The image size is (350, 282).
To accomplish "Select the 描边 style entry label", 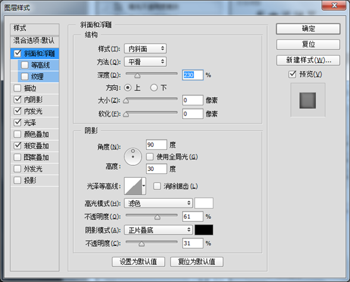I will click(30, 88).
